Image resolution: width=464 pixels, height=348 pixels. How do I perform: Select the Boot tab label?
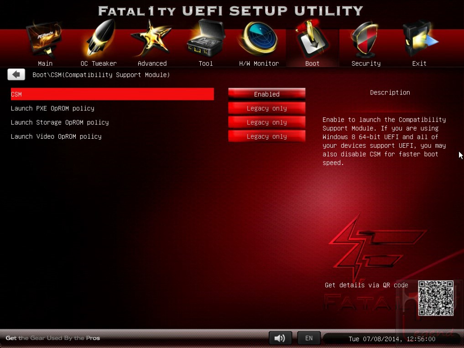coord(312,63)
